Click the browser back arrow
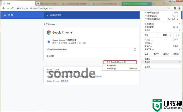183x112 pixels. [x=3, y=8]
